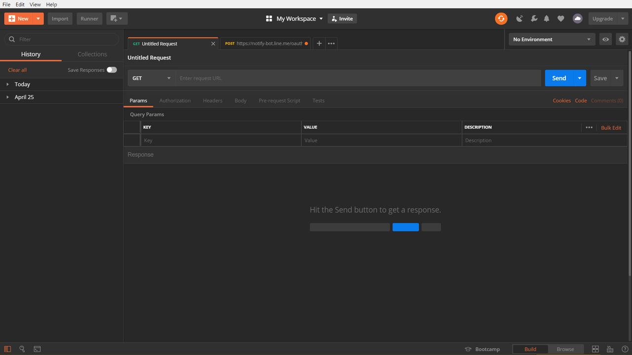Viewport: 632px width, 355px height.
Task: Switch to the History tab
Action: click(31, 54)
